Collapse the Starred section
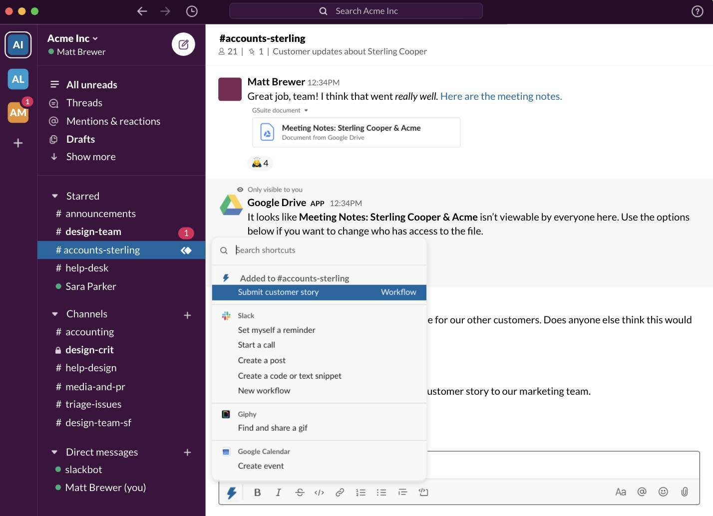 point(55,196)
